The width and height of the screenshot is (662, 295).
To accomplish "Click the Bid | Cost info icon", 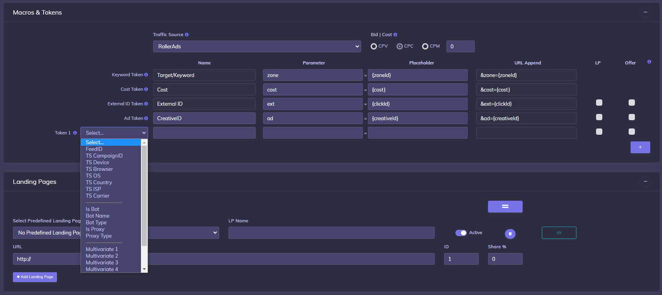I will click(x=395, y=35).
